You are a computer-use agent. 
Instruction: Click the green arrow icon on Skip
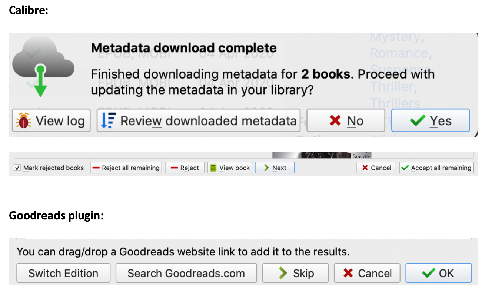coord(283,273)
